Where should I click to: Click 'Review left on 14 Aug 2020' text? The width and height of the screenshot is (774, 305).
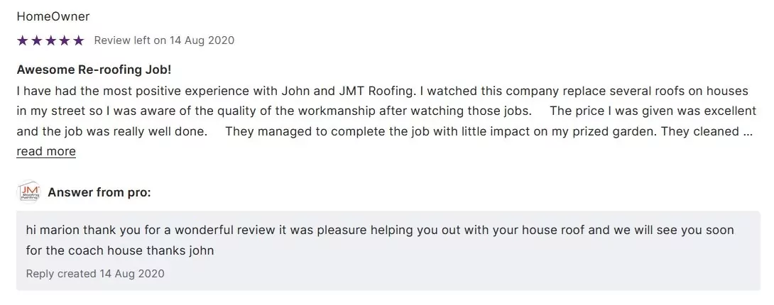coord(164,40)
